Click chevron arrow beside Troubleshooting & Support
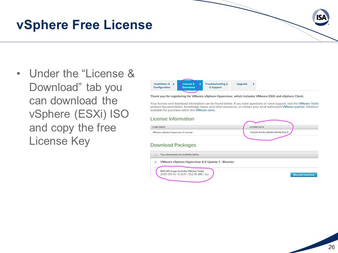The image size is (338, 253). (x=227, y=84)
